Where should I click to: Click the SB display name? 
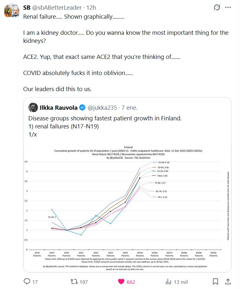point(27,7)
